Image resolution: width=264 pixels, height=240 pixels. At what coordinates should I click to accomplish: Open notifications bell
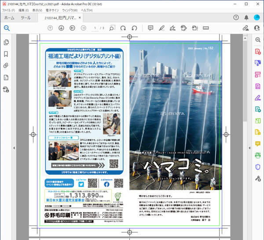click(246, 17)
